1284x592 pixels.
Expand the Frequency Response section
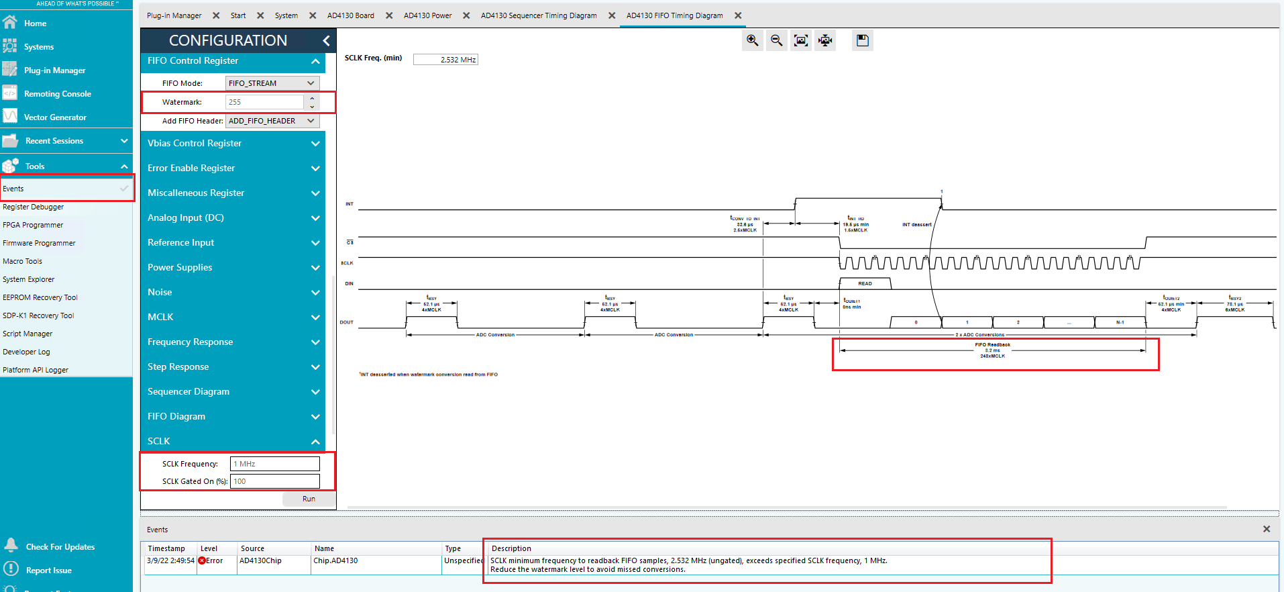pyautogui.click(x=315, y=342)
